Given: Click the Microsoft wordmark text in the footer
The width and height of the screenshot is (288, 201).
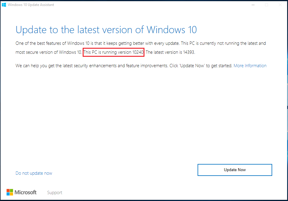Looking at the screenshot, I should (x=26, y=192).
